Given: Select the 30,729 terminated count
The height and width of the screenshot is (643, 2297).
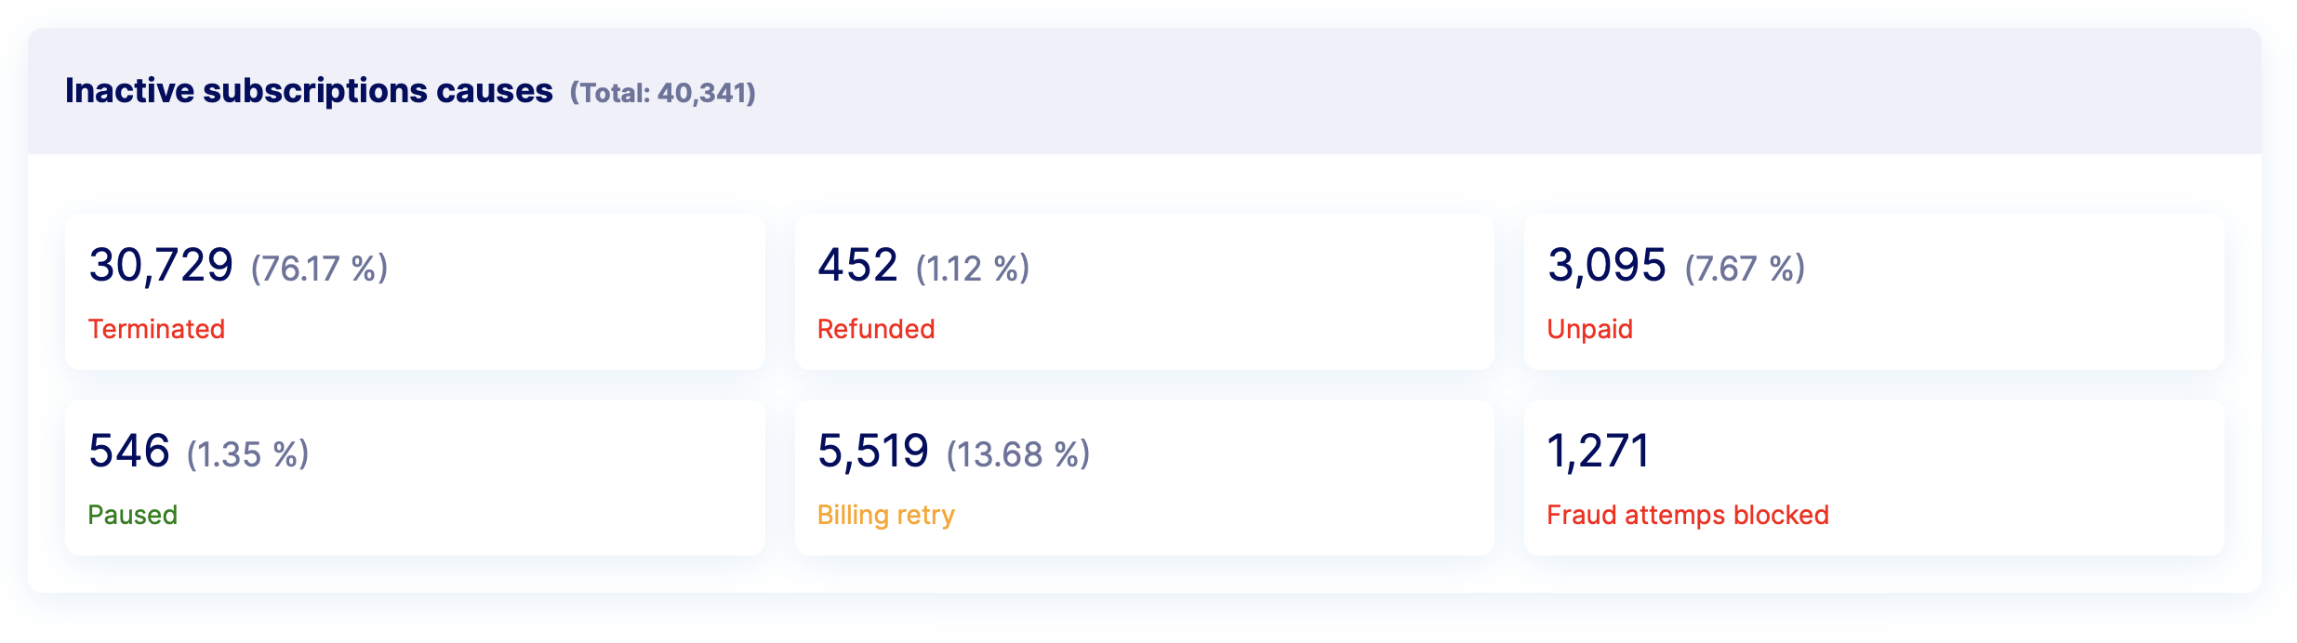Looking at the screenshot, I should pyautogui.click(x=161, y=266).
